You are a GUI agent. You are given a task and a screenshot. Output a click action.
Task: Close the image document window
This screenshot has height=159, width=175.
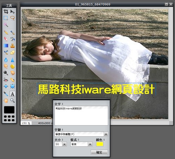(171, 4)
